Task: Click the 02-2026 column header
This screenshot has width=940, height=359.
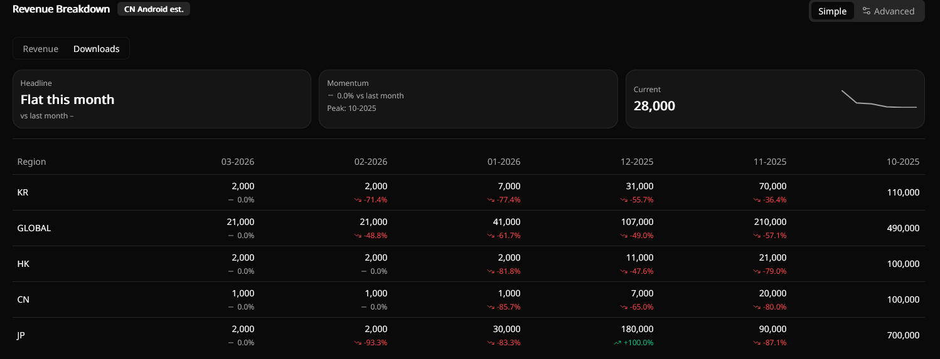Action: [371, 162]
